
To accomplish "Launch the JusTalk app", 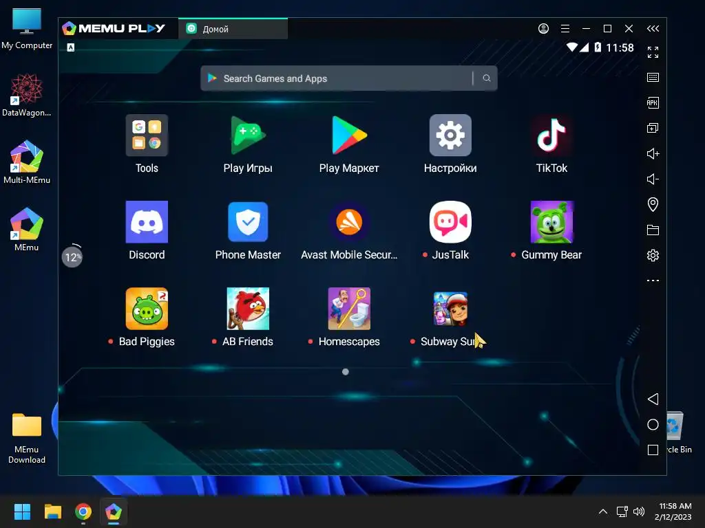I will tap(450, 222).
